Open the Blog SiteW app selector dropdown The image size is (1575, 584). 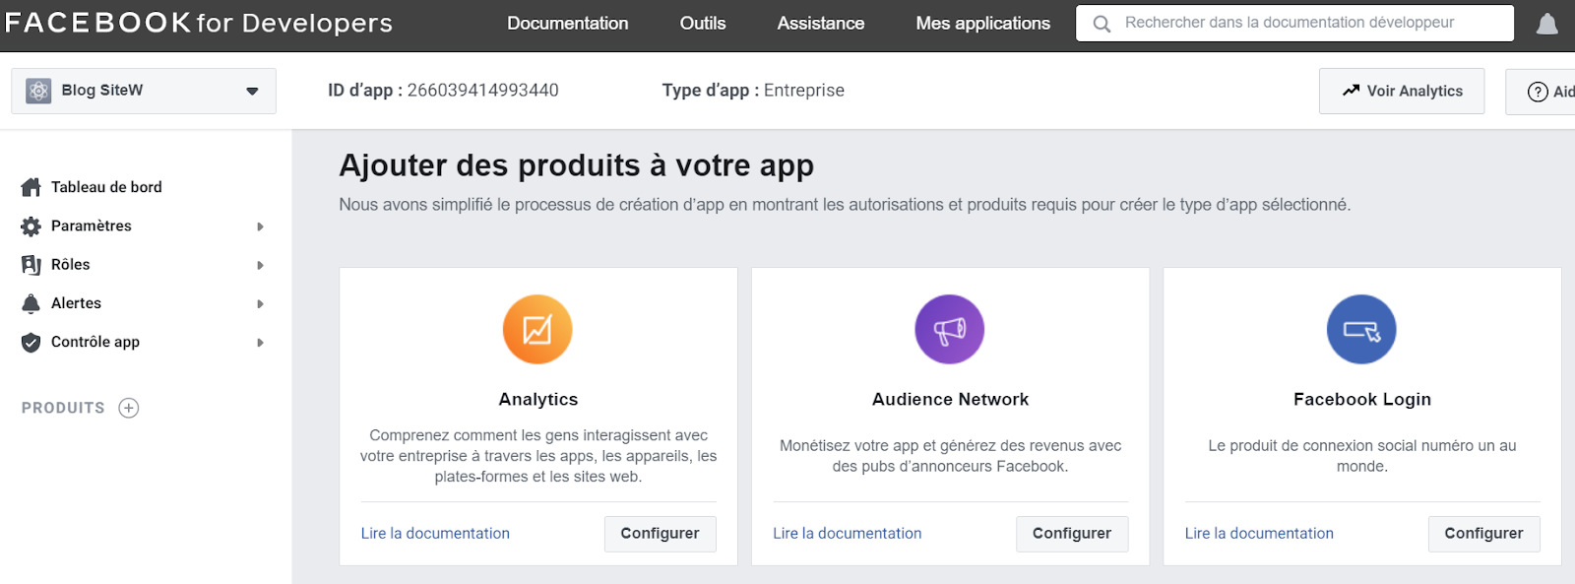coord(144,91)
